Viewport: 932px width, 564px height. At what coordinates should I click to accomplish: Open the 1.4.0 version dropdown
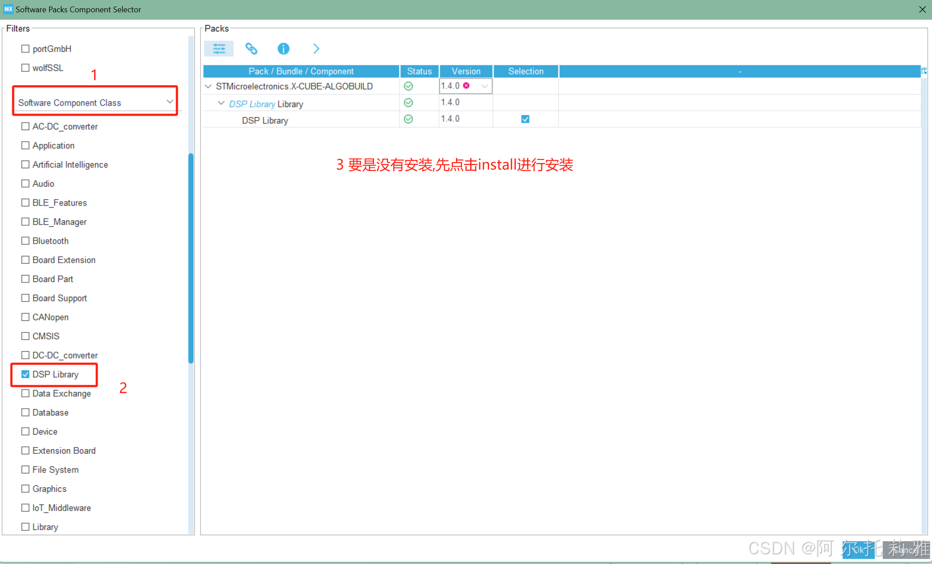[x=484, y=86]
